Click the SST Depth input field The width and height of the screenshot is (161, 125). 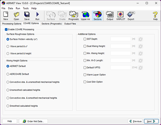click(121, 39)
